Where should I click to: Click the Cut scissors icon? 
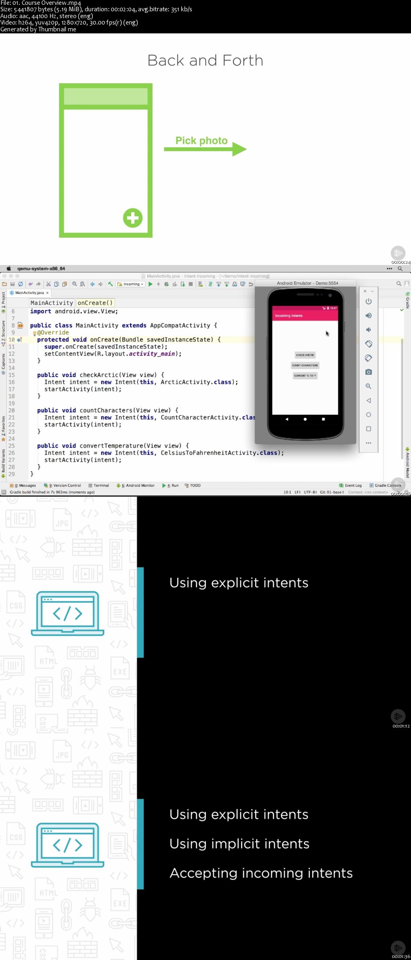point(49,284)
